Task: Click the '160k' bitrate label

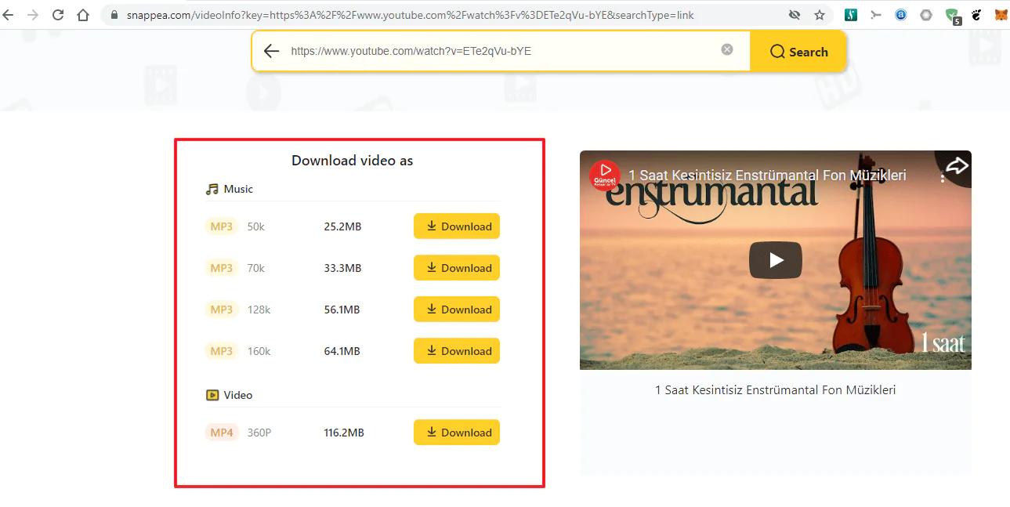Action: pos(259,351)
